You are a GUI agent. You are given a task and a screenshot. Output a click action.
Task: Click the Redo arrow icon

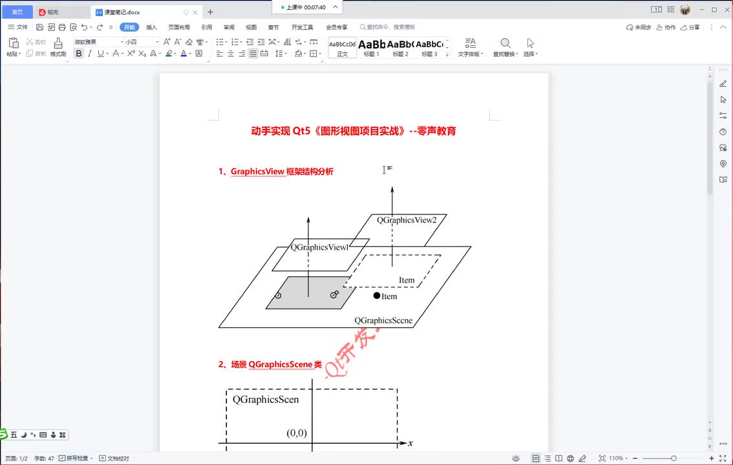(x=100, y=27)
